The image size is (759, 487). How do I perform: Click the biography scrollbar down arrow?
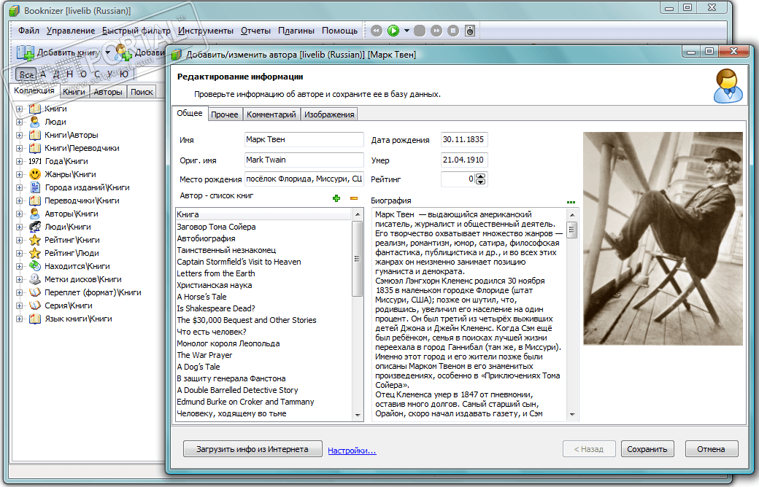pyautogui.click(x=572, y=414)
